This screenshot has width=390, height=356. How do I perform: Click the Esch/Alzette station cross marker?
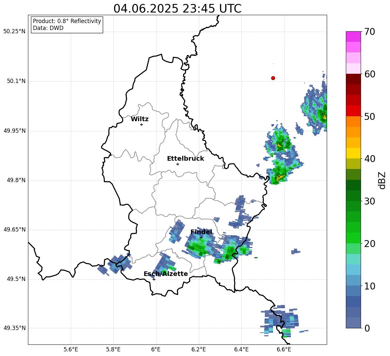tap(154, 279)
